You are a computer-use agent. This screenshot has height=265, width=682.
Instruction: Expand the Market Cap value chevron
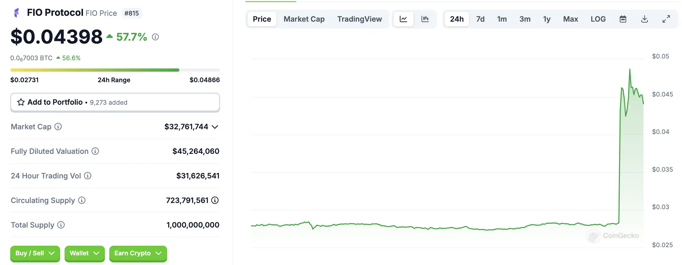(215, 127)
